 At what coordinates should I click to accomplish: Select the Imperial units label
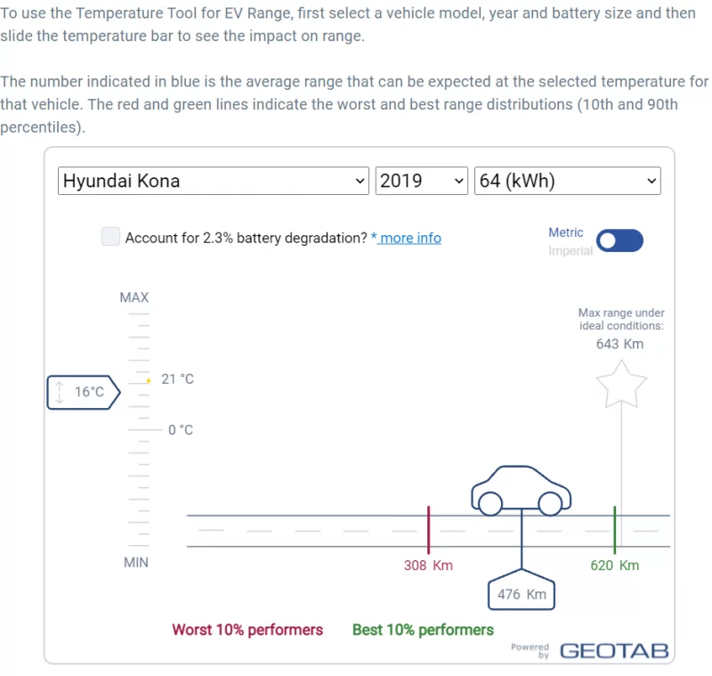point(570,251)
